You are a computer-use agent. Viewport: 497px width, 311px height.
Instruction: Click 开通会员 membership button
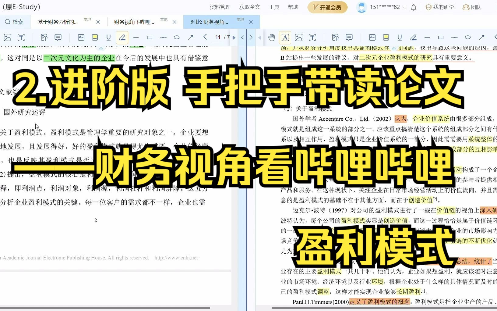(327, 7)
